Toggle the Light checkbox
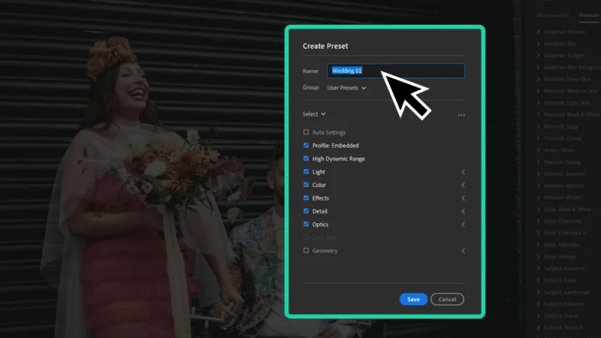This screenshot has height=338, width=601. [x=306, y=172]
